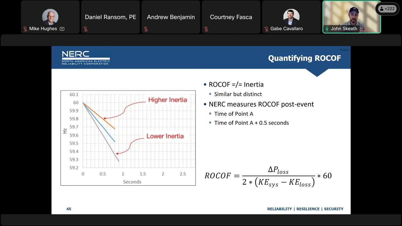This screenshot has width=402, height=226.
Task: Click the Higher Inertia chart label
Action: click(168, 100)
